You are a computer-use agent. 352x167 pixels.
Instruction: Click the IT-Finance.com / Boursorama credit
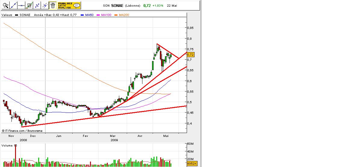22,131
